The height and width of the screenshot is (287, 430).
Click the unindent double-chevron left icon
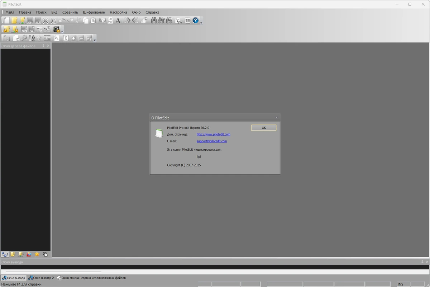click(x=135, y=20)
